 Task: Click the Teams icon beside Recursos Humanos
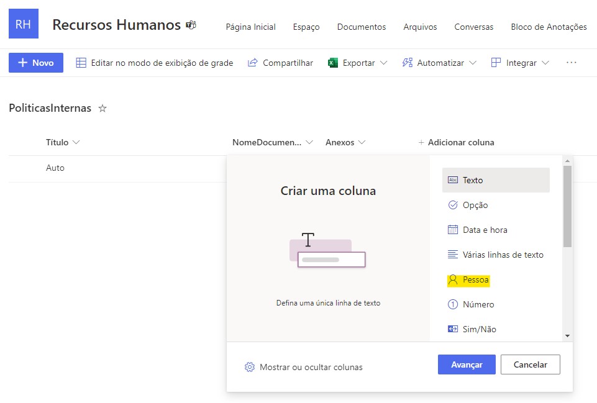coord(191,25)
